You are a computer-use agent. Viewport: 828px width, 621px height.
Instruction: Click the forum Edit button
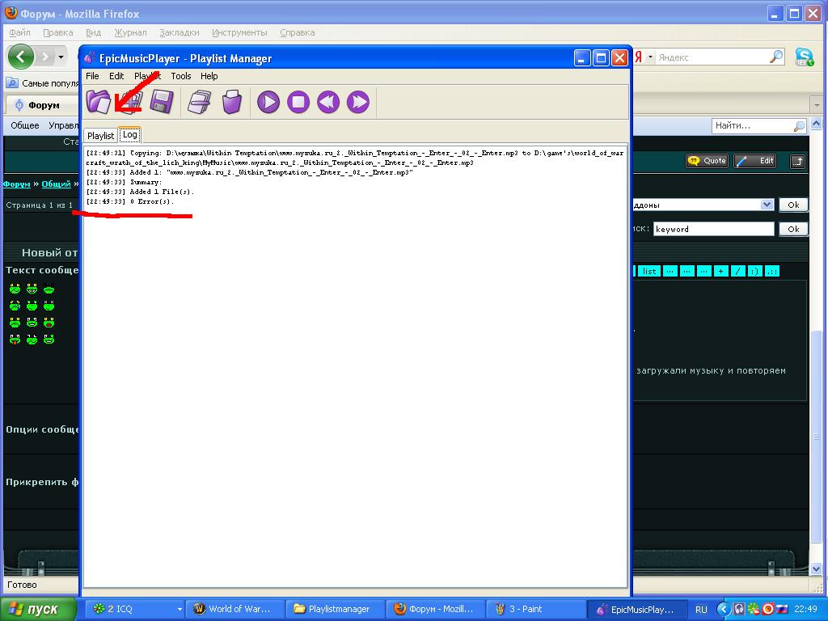coord(755,161)
